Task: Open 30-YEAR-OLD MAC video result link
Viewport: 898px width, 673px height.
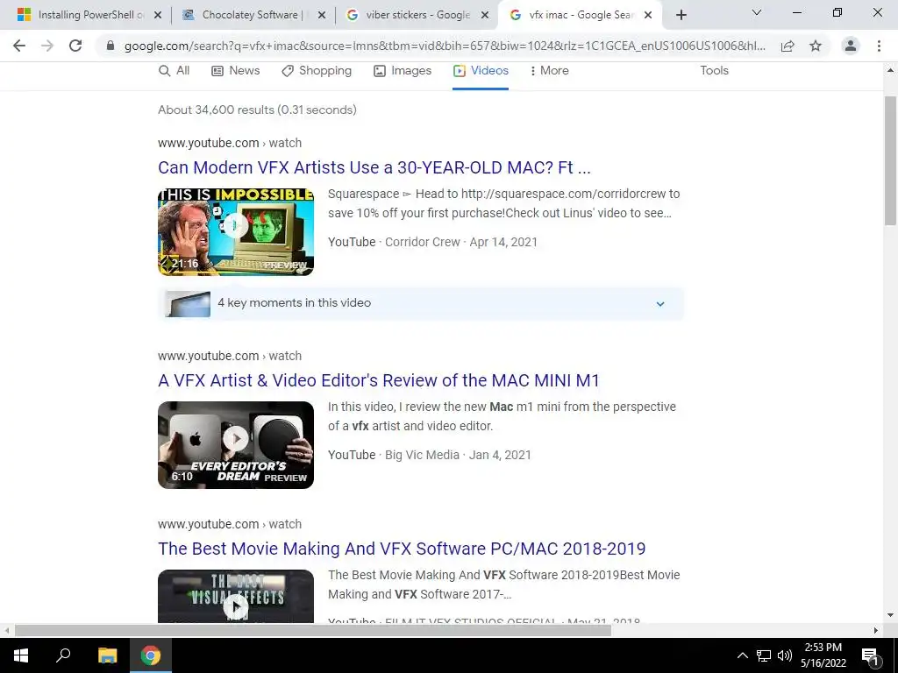Action: (x=374, y=167)
